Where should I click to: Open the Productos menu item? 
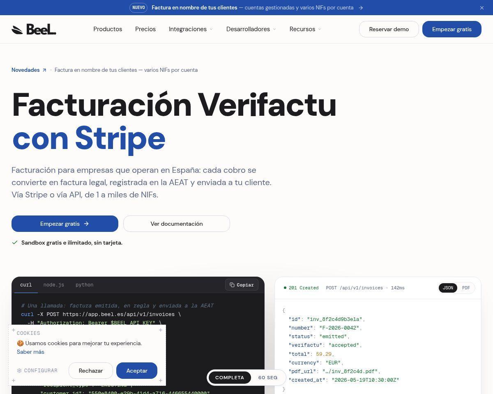108,29
